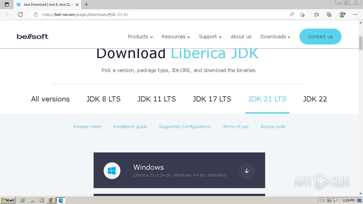Select the JDK 22 tab
363x204 pixels.
pos(315,99)
